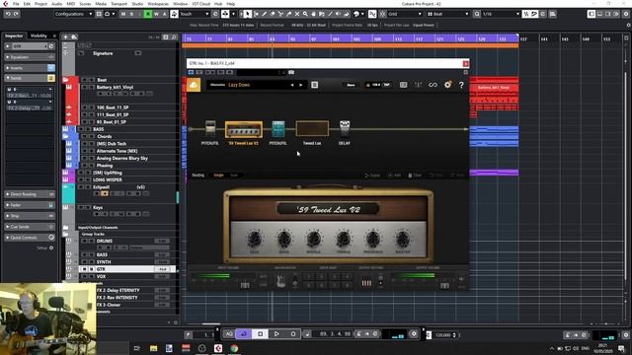The height and width of the screenshot is (355, 632).
Task: Select the '59 Tweed Lux V2 amp in chain
Action: 244,129
